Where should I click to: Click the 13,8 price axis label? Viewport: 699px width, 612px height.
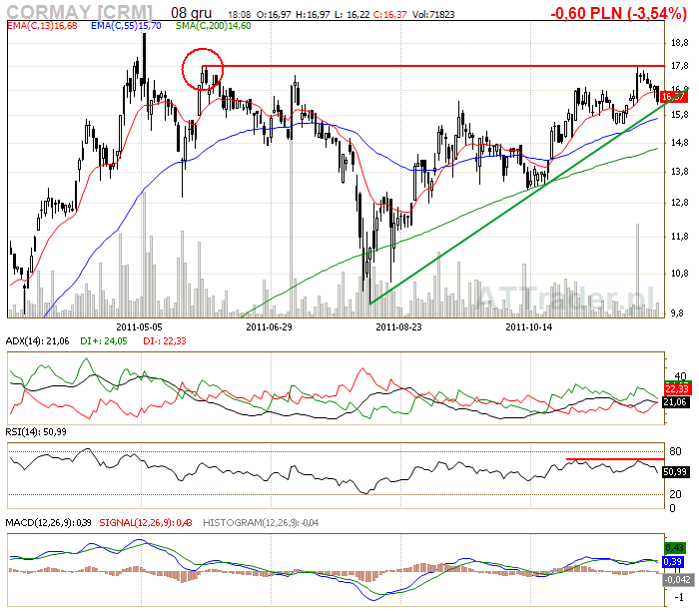tap(679, 172)
